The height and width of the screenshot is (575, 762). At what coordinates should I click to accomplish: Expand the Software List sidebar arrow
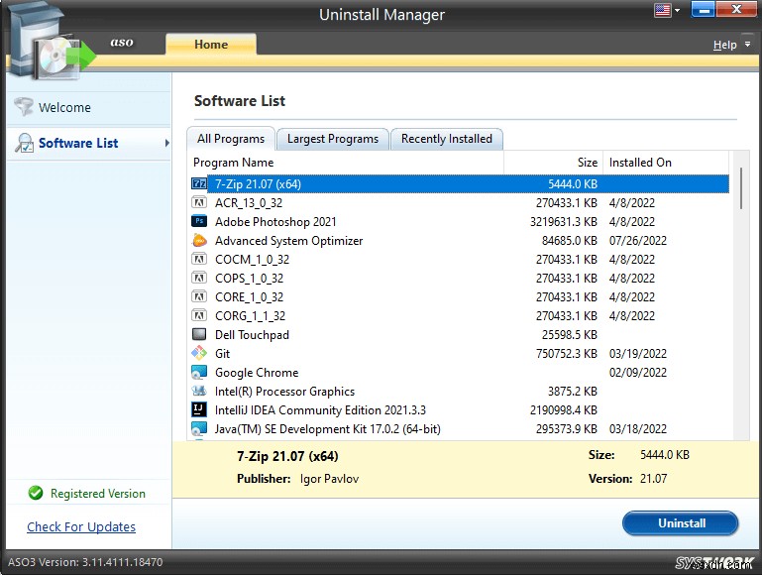click(166, 143)
